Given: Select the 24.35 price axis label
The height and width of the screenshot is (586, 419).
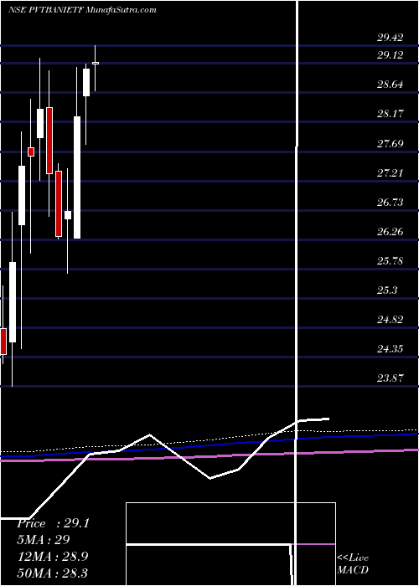Looking at the screenshot, I should (x=391, y=349).
